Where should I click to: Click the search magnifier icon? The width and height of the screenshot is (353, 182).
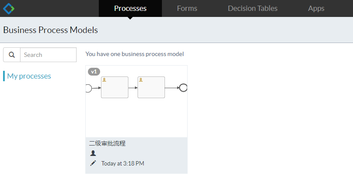12,55
